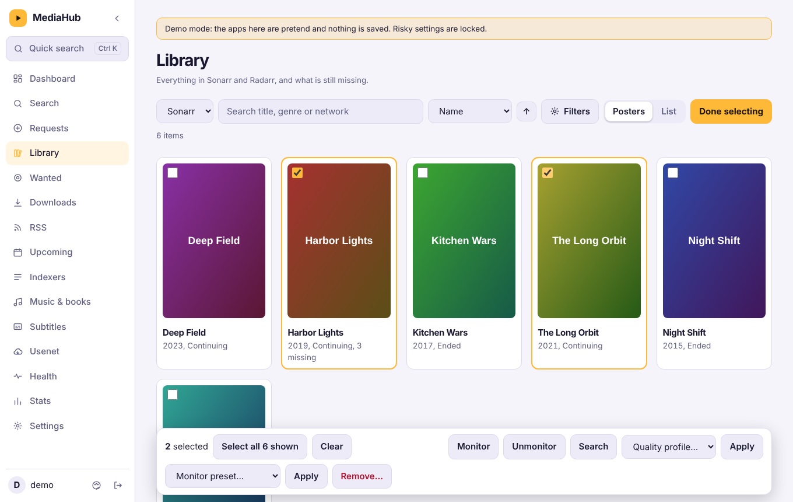Tick the Deep Field poster checkbox
Viewport: 793px width, 502px height.
tap(173, 173)
